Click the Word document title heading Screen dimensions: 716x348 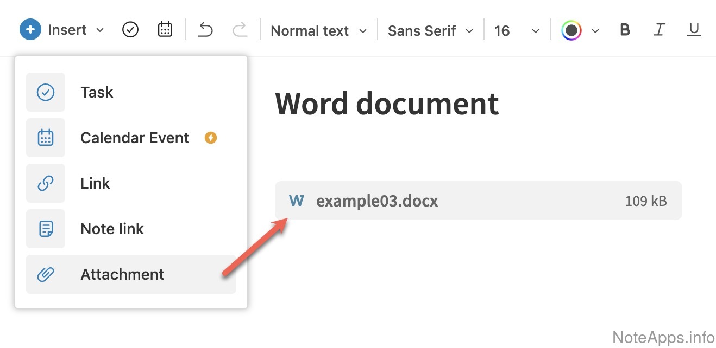387,104
